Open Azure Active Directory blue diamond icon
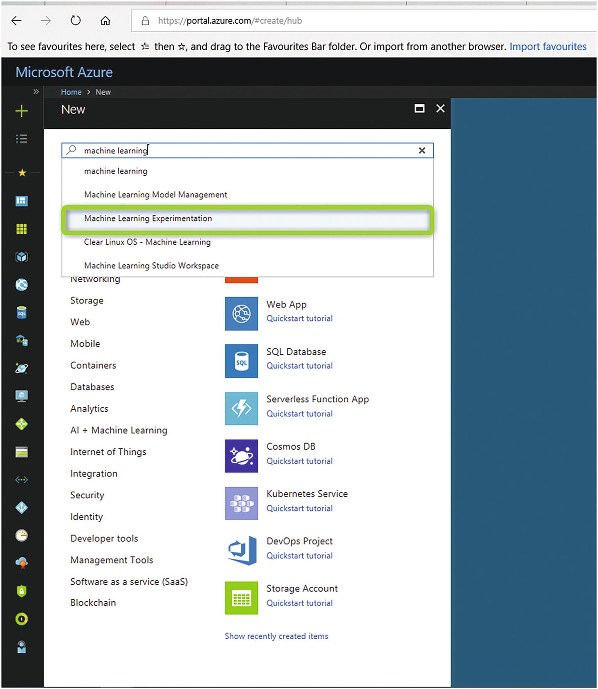 pos(22,508)
